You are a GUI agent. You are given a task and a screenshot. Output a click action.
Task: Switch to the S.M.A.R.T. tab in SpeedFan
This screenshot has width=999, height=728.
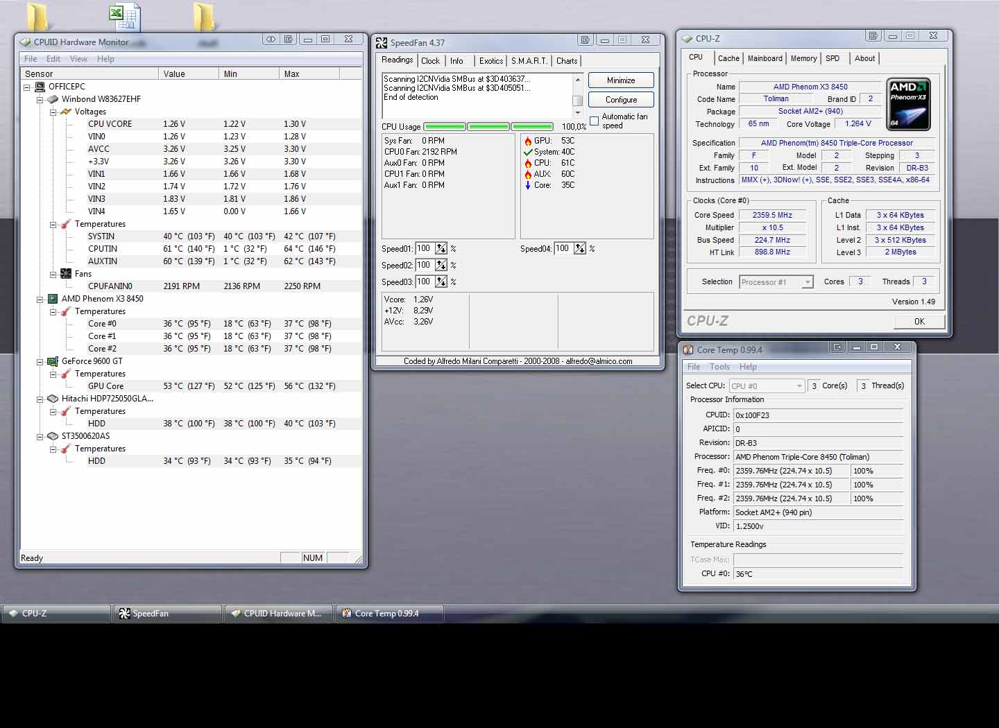click(529, 61)
